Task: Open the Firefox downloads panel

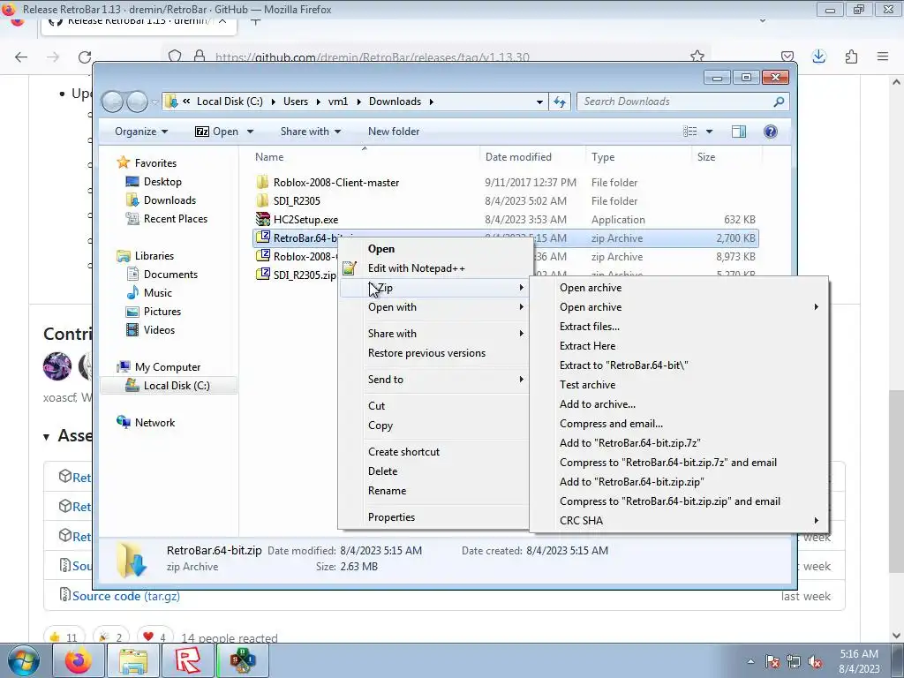Action: [818, 56]
